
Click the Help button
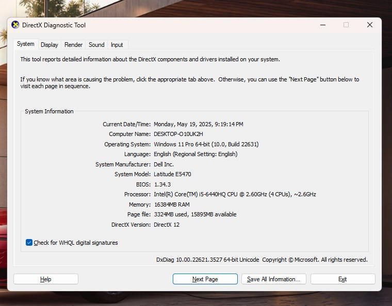coord(46,279)
